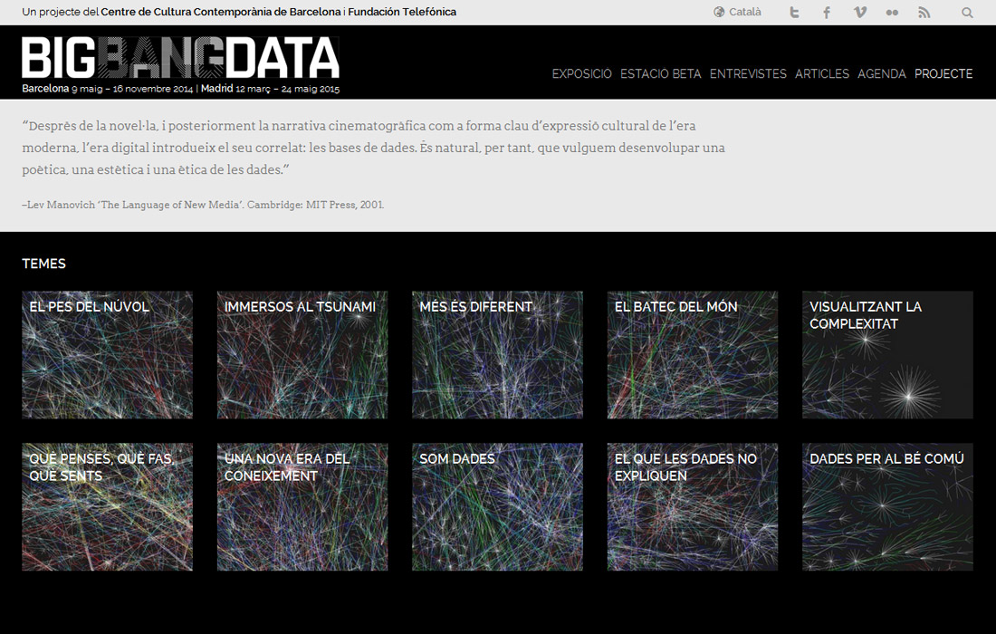
Task: Open the Més és diferent theme
Action: point(497,354)
